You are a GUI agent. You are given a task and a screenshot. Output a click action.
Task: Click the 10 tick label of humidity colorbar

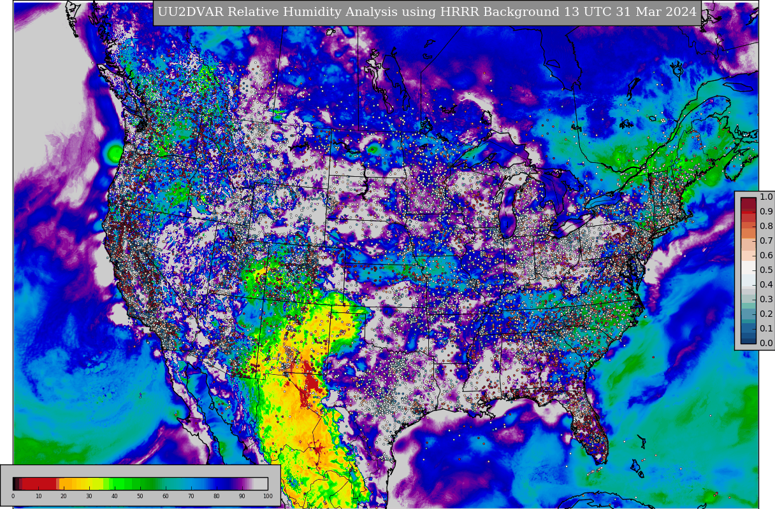[x=38, y=496]
